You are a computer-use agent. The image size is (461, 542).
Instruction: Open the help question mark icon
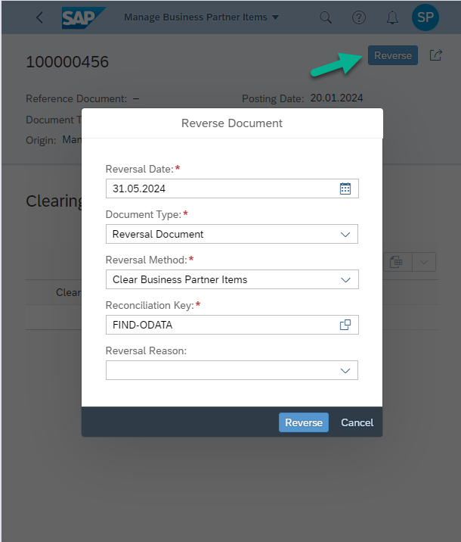pos(359,17)
